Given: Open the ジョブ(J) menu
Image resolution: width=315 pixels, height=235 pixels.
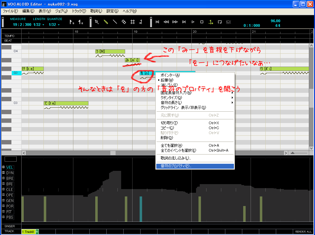Looking at the screenshot, I should click(61, 11).
